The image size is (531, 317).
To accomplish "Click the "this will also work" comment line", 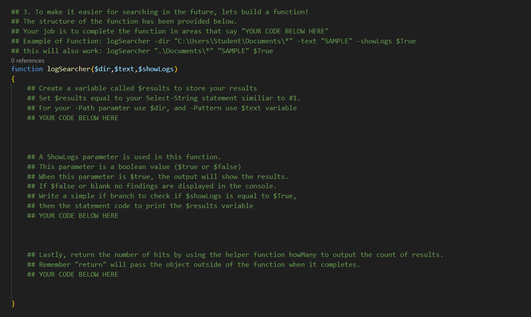I will point(142,51).
